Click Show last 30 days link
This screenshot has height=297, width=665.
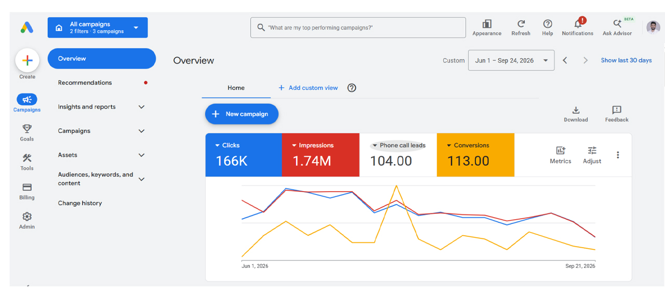(x=626, y=60)
